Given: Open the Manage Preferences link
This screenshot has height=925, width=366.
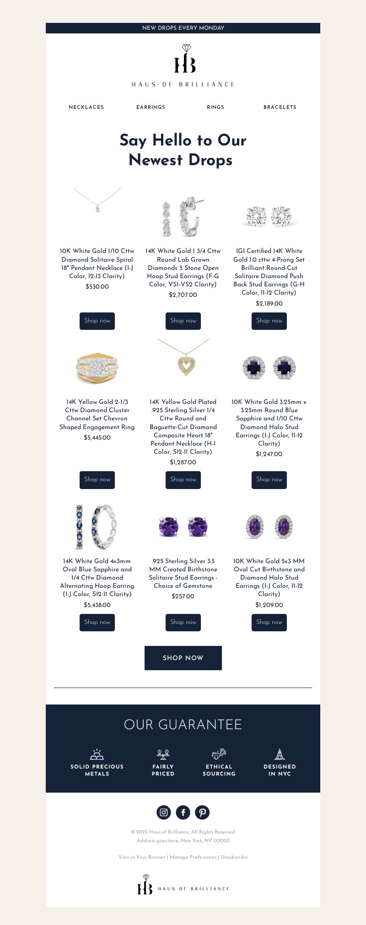Looking at the screenshot, I should (x=193, y=857).
